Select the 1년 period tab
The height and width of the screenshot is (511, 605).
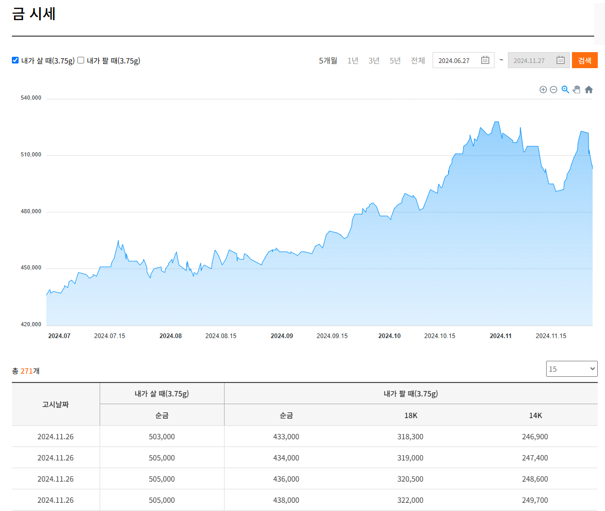[x=353, y=60]
